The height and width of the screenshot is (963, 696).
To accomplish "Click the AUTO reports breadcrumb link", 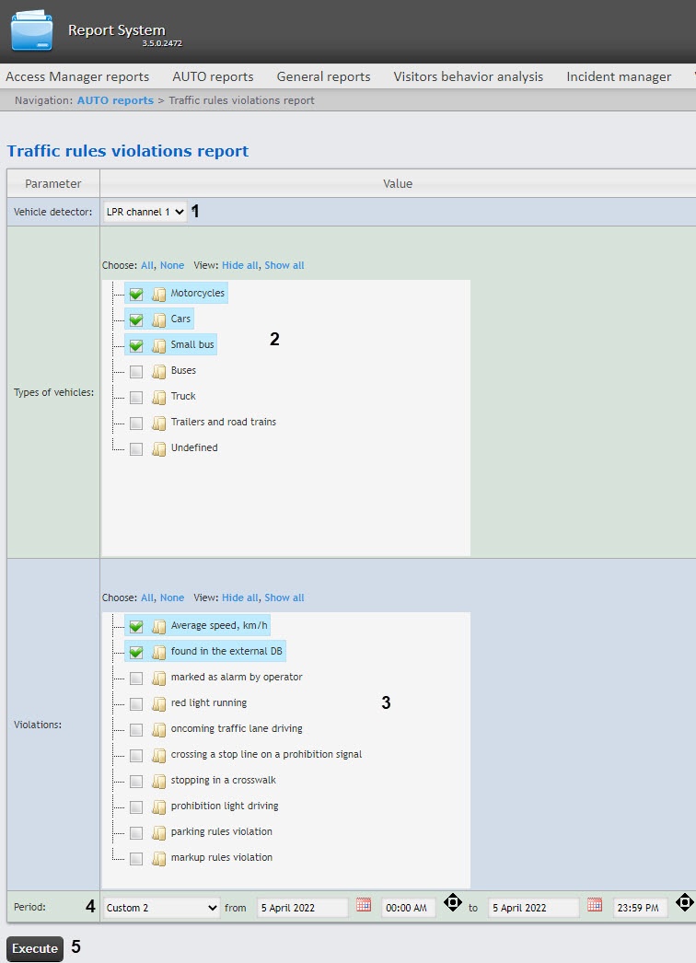I will pyautogui.click(x=115, y=100).
